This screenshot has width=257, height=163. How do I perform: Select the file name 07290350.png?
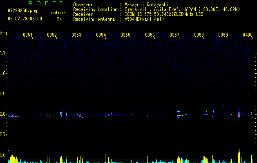pyautogui.click(x=22, y=11)
